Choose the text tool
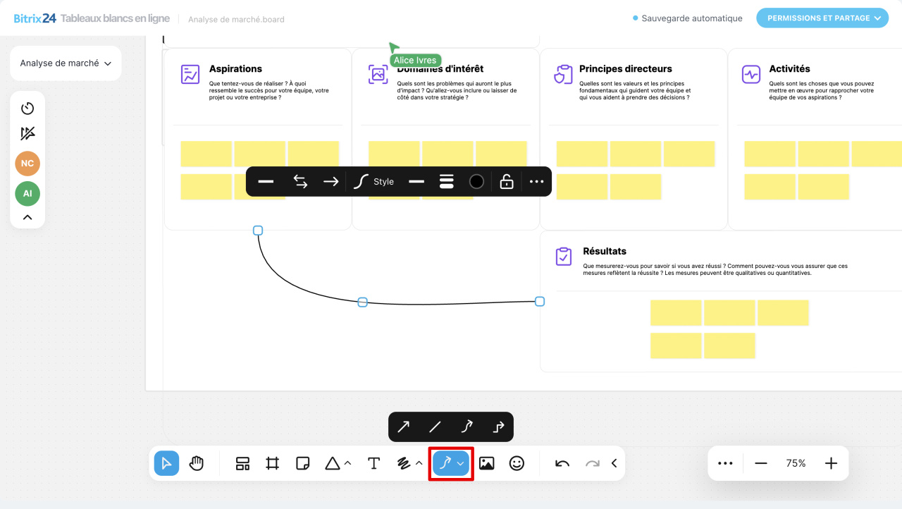 coord(373,463)
